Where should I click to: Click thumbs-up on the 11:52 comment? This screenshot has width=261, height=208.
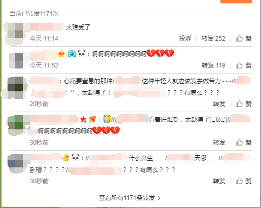(x=243, y=65)
